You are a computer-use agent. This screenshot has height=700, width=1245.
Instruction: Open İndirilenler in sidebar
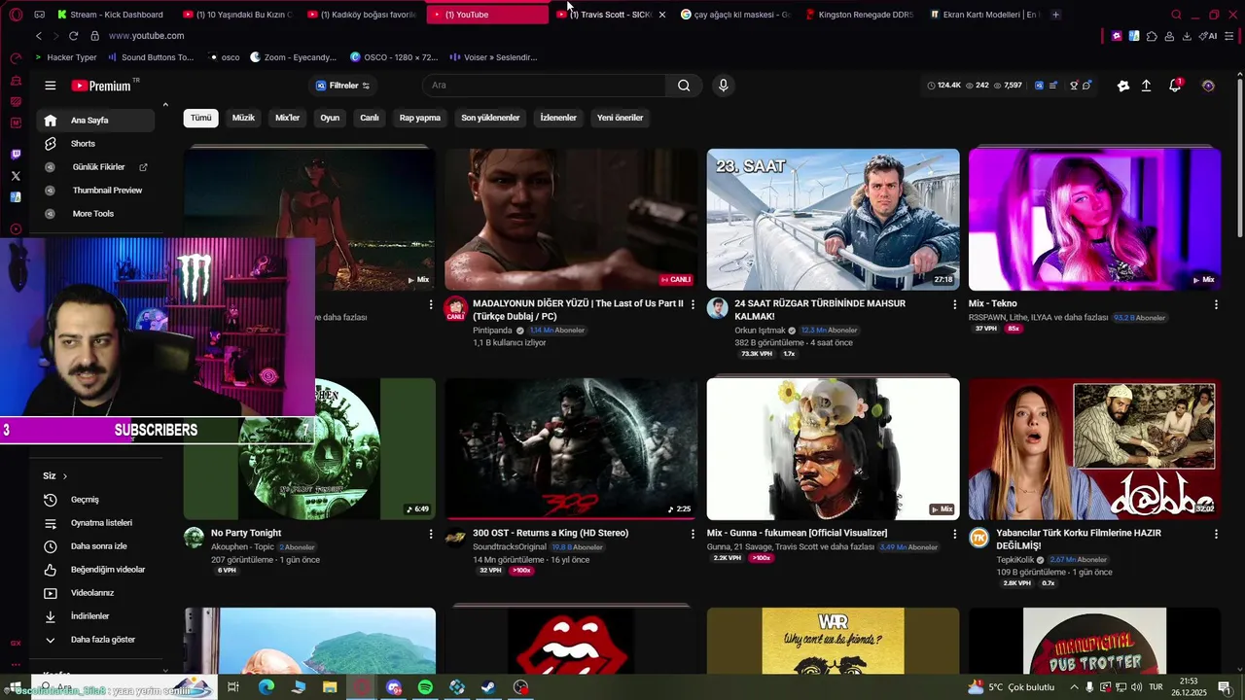click(x=95, y=616)
